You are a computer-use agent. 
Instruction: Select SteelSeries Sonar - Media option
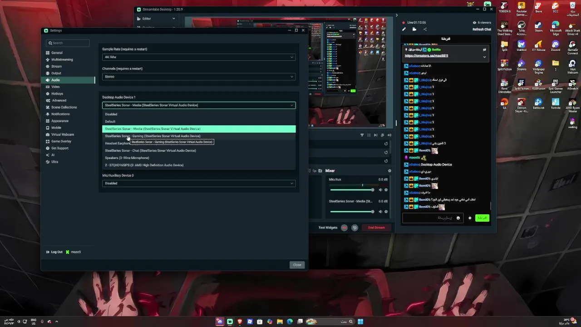click(199, 129)
